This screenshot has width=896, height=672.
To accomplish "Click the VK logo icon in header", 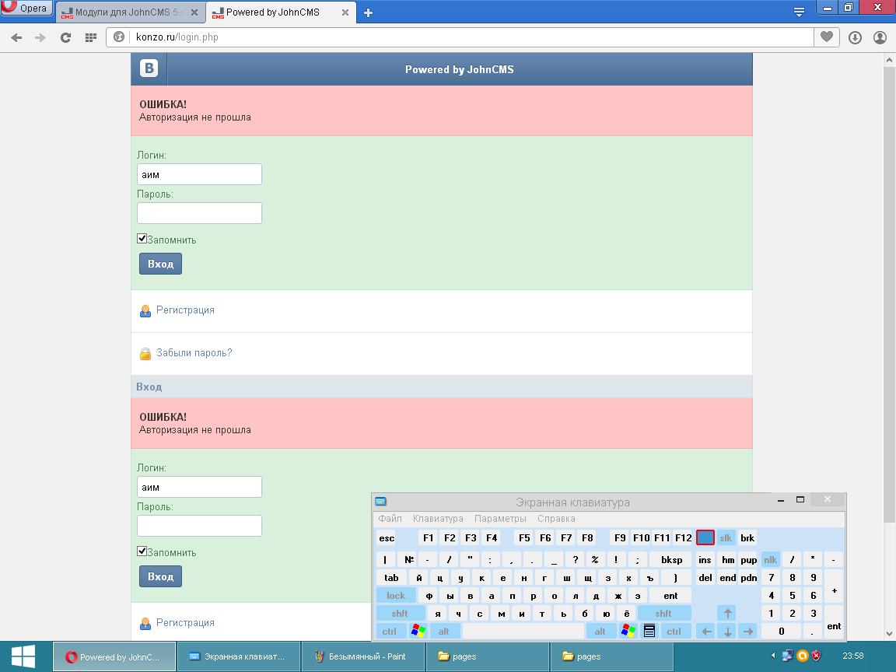I will [x=149, y=68].
